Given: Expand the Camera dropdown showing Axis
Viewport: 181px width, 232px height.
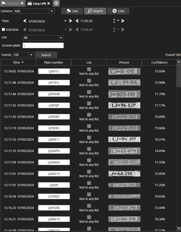Looking at the screenshot, I should [x=51, y=11].
